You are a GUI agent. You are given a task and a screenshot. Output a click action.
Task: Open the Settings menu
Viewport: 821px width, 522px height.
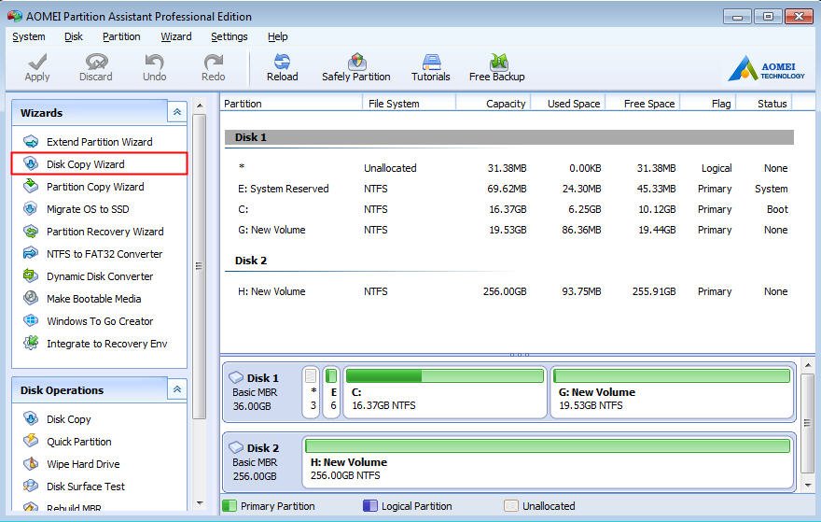point(230,36)
